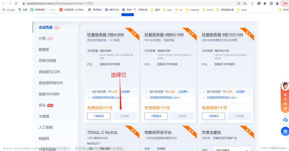The height and width of the screenshot is (151, 289).
Task: Click the TDSQL-C MySQL card title
Action: pos(103,133)
